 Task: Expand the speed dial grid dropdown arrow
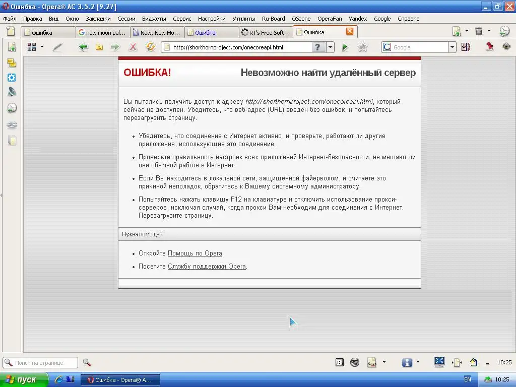click(x=42, y=47)
